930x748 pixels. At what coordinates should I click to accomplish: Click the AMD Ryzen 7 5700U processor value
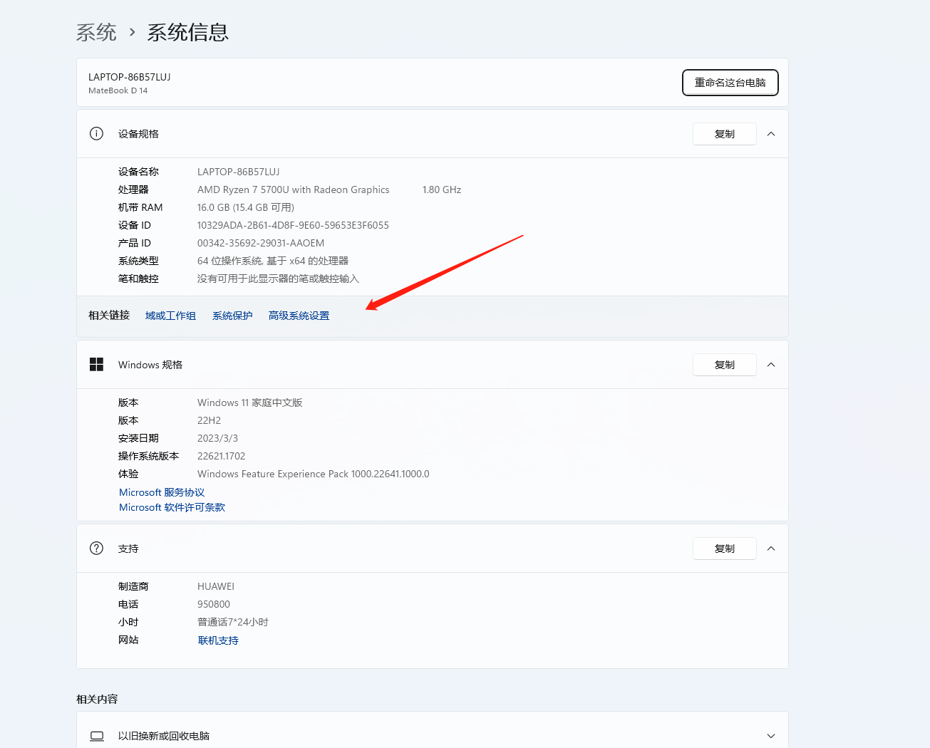(x=294, y=189)
